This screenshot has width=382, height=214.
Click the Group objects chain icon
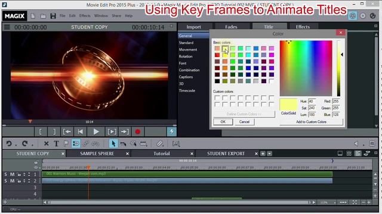click(85, 144)
